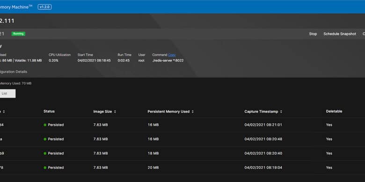Viewport: 365px width, 182px height.
Task: Click the ./redis-server *:8022 command text
Action: [168, 60]
